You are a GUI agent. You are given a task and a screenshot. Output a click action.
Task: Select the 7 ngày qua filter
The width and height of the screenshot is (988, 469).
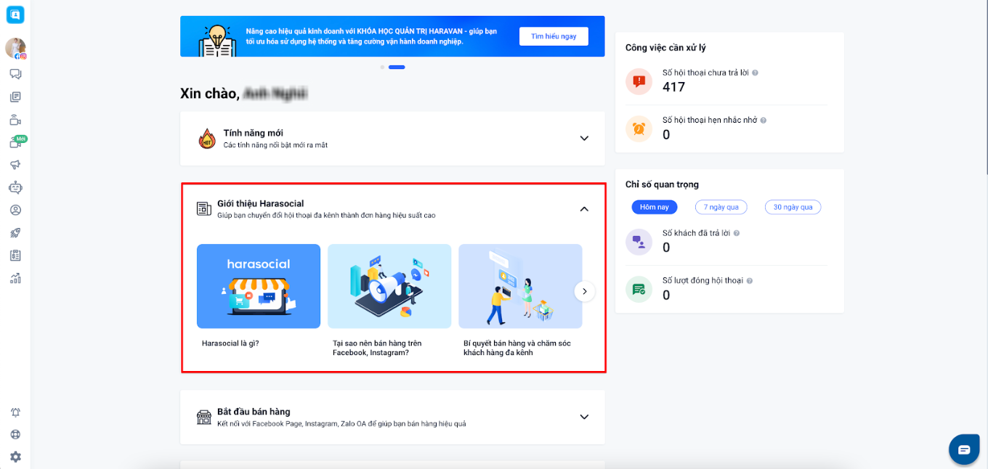click(x=721, y=207)
